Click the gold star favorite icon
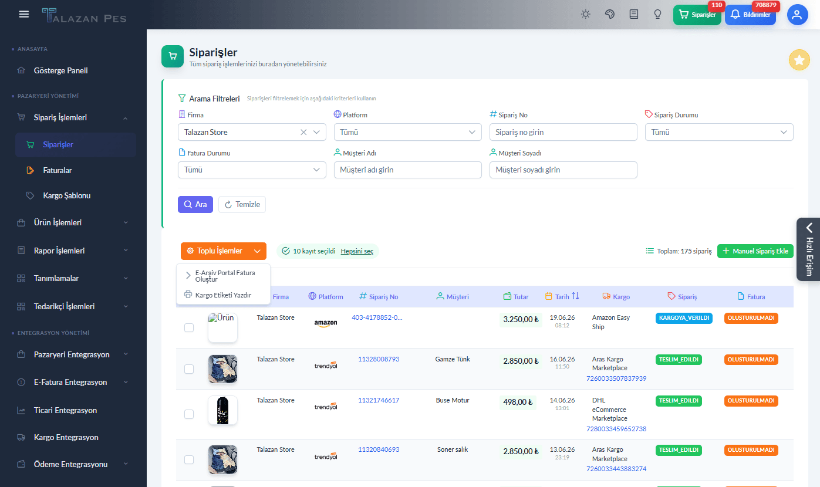 click(799, 60)
